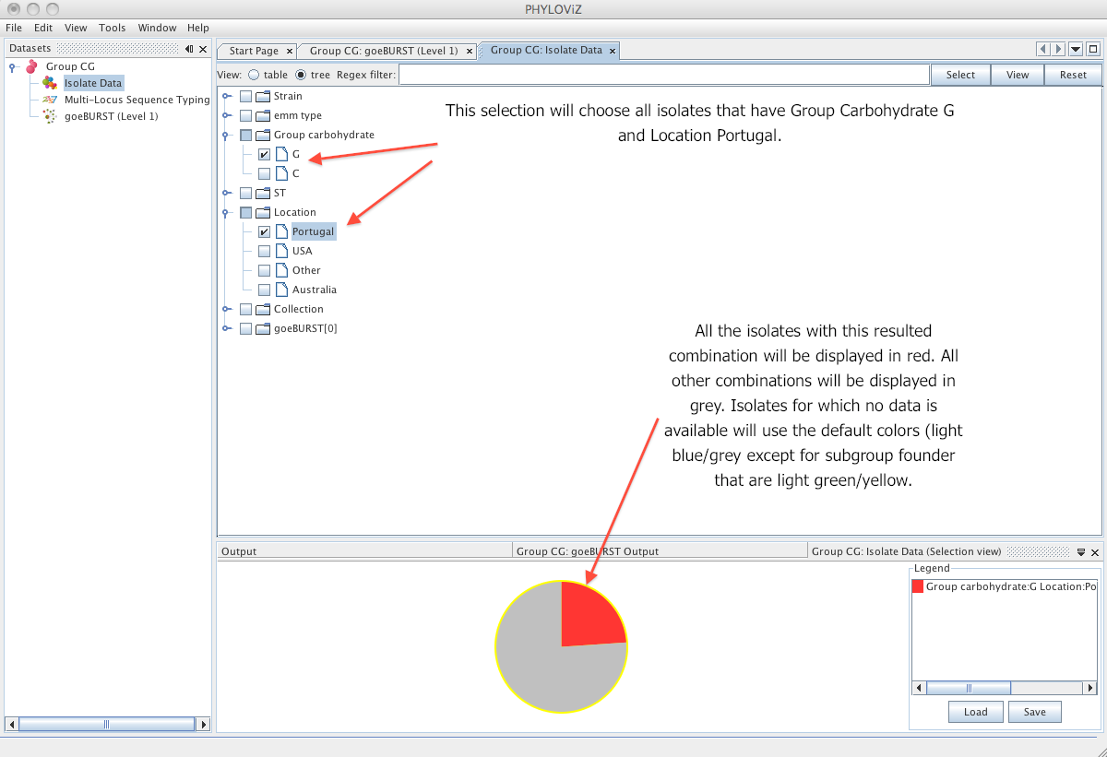Click the View button beside Regex filter
The height and width of the screenshot is (757, 1107).
pos(1018,75)
